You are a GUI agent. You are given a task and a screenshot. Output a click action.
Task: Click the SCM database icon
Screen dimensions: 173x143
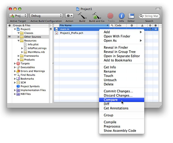point(18,83)
